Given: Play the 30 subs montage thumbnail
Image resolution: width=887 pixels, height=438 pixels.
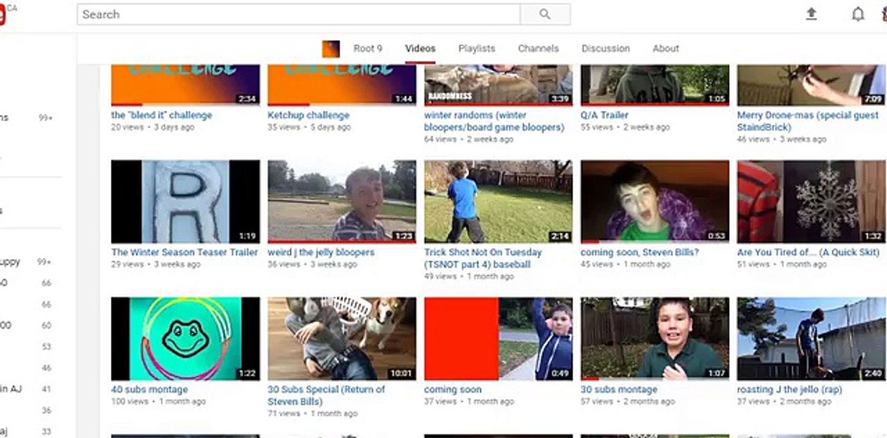Looking at the screenshot, I should [655, 339].
